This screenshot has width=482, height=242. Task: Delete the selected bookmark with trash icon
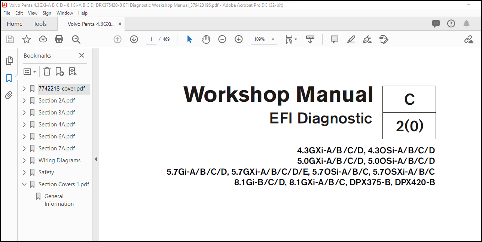pyautogui.click(x=47, y=71)
